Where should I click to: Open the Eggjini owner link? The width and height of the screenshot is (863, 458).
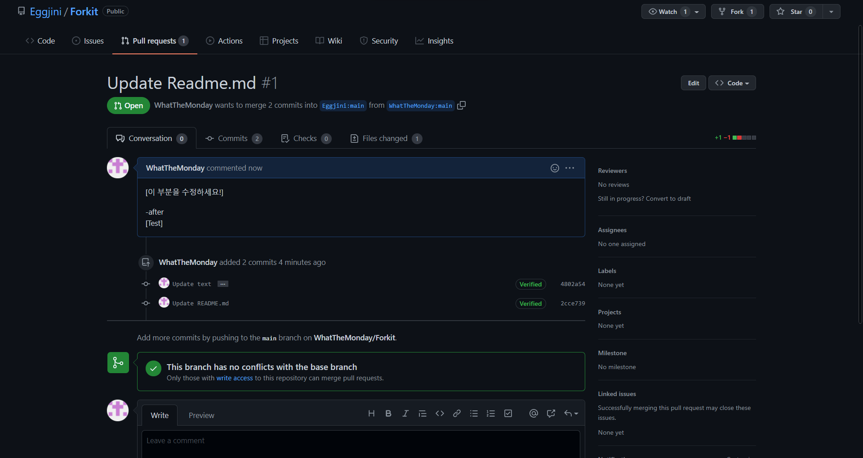[45, 12]
